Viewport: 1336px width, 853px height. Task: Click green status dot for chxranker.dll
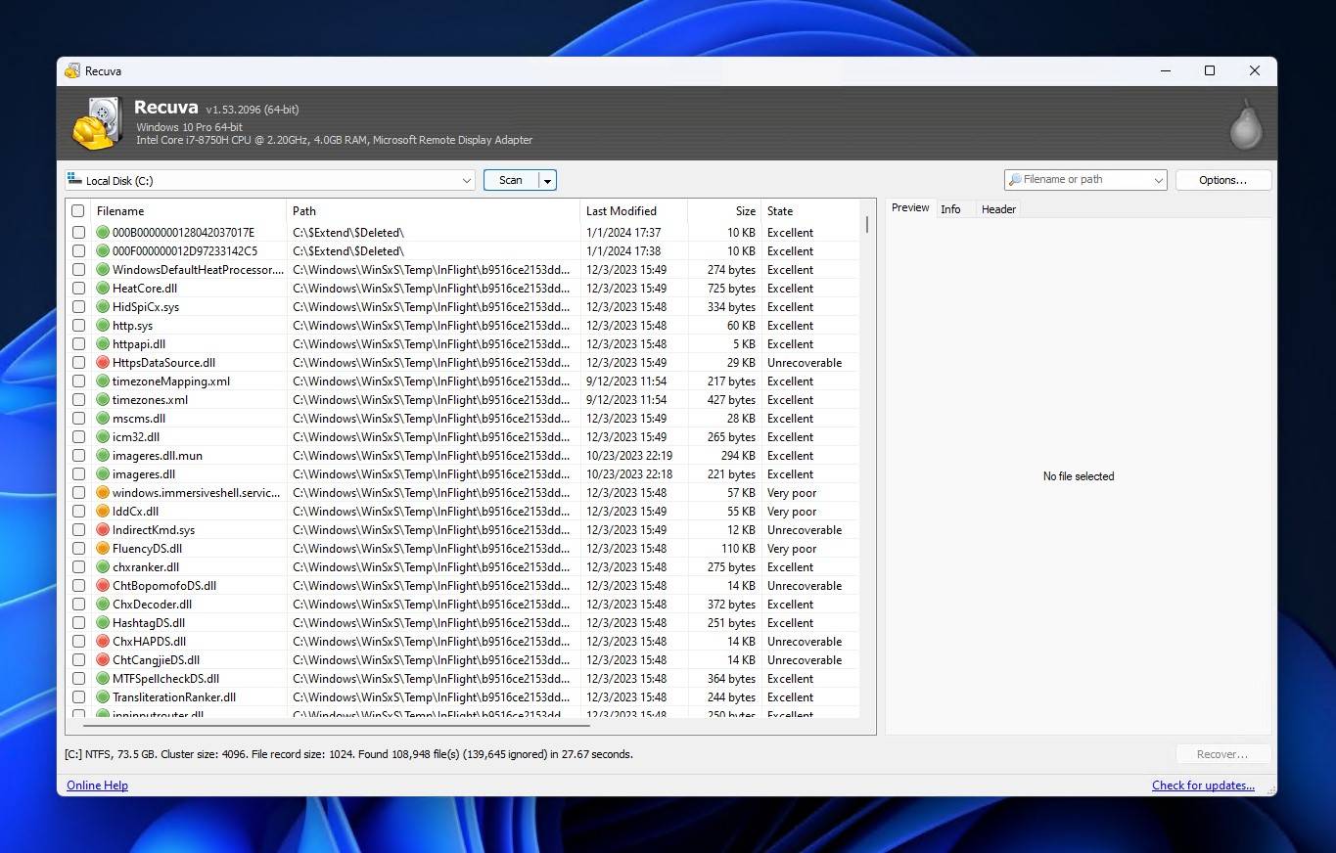click(x=103, y=567)
